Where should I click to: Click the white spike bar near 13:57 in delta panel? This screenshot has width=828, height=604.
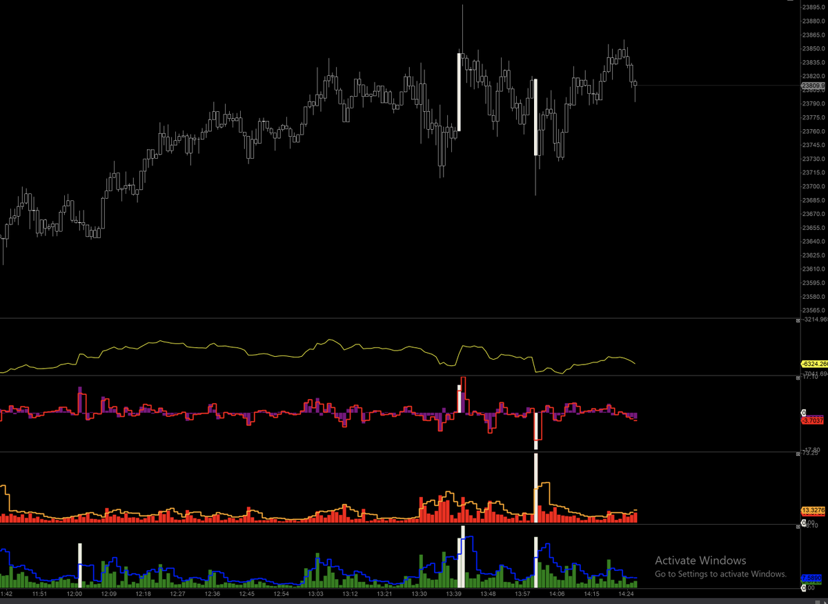click(536, 428)
